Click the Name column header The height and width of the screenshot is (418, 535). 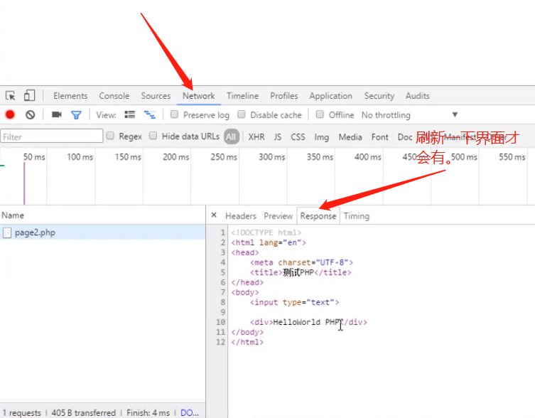click(13, 215)
